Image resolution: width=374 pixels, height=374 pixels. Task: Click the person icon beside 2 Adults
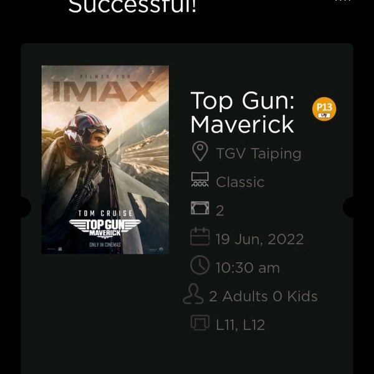[x=193, y=294]
